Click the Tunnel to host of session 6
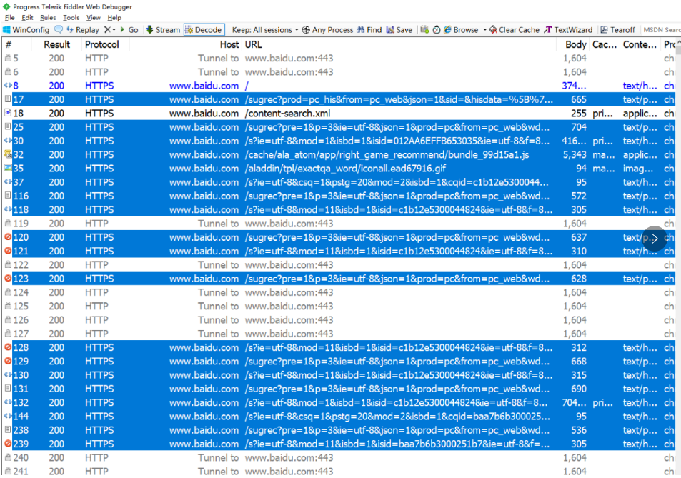This screenshot has width=681, height=478. tap(218, 71)
